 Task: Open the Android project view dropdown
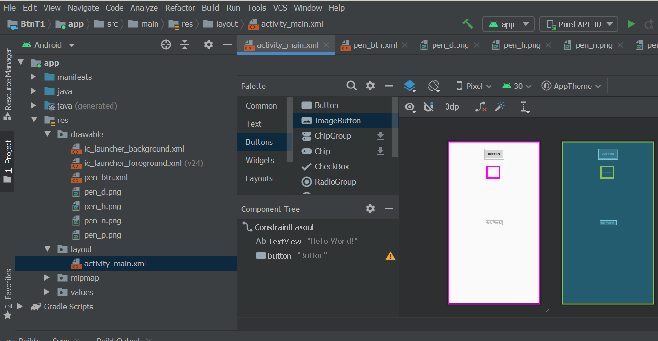pos(49,45)
